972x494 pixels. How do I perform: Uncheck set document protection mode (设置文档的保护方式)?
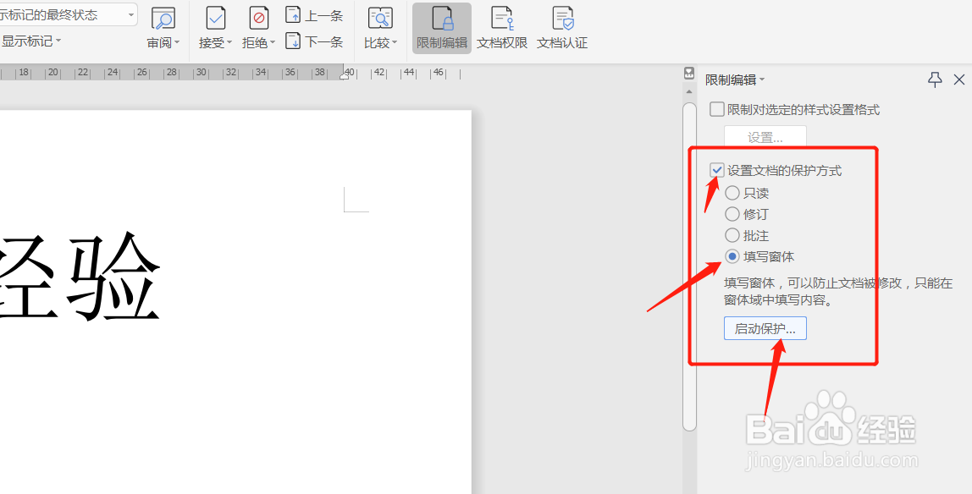[x=717, y=170]
